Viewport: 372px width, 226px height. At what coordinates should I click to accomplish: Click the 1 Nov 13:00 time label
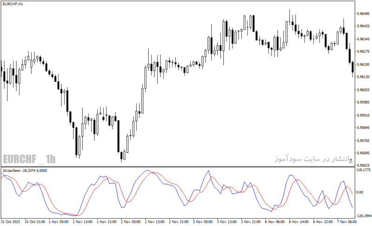(83, 222)
